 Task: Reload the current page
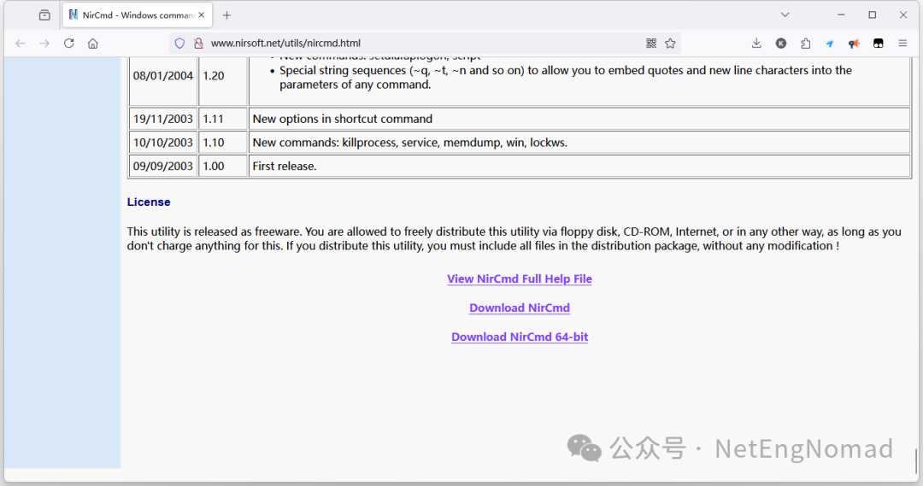(x=69, y=43)
